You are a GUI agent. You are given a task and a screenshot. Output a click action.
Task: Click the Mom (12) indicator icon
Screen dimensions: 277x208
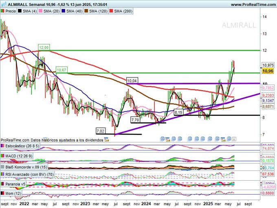(x=2, y=193)
